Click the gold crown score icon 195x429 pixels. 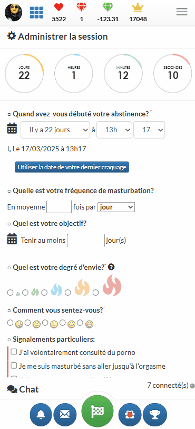(138, 7)
